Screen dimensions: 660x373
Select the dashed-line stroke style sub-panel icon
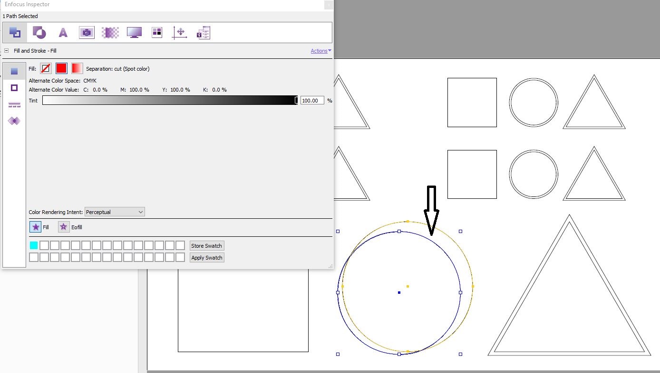[14, 104]
